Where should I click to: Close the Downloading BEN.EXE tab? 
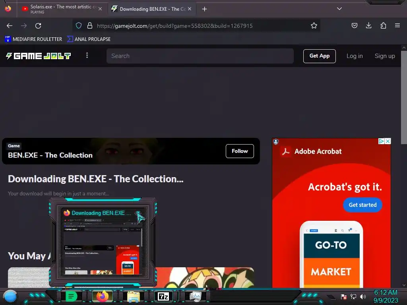tap(190, 9)
